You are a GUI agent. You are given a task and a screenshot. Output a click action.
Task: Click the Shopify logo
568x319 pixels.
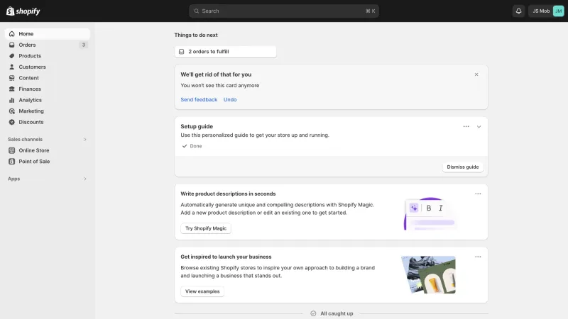23,11
